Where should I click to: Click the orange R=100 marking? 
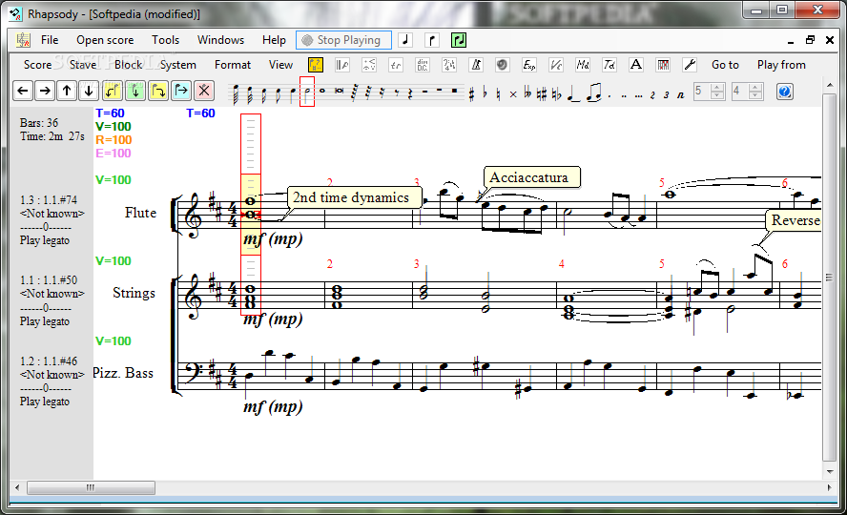(x=114, y=140)
